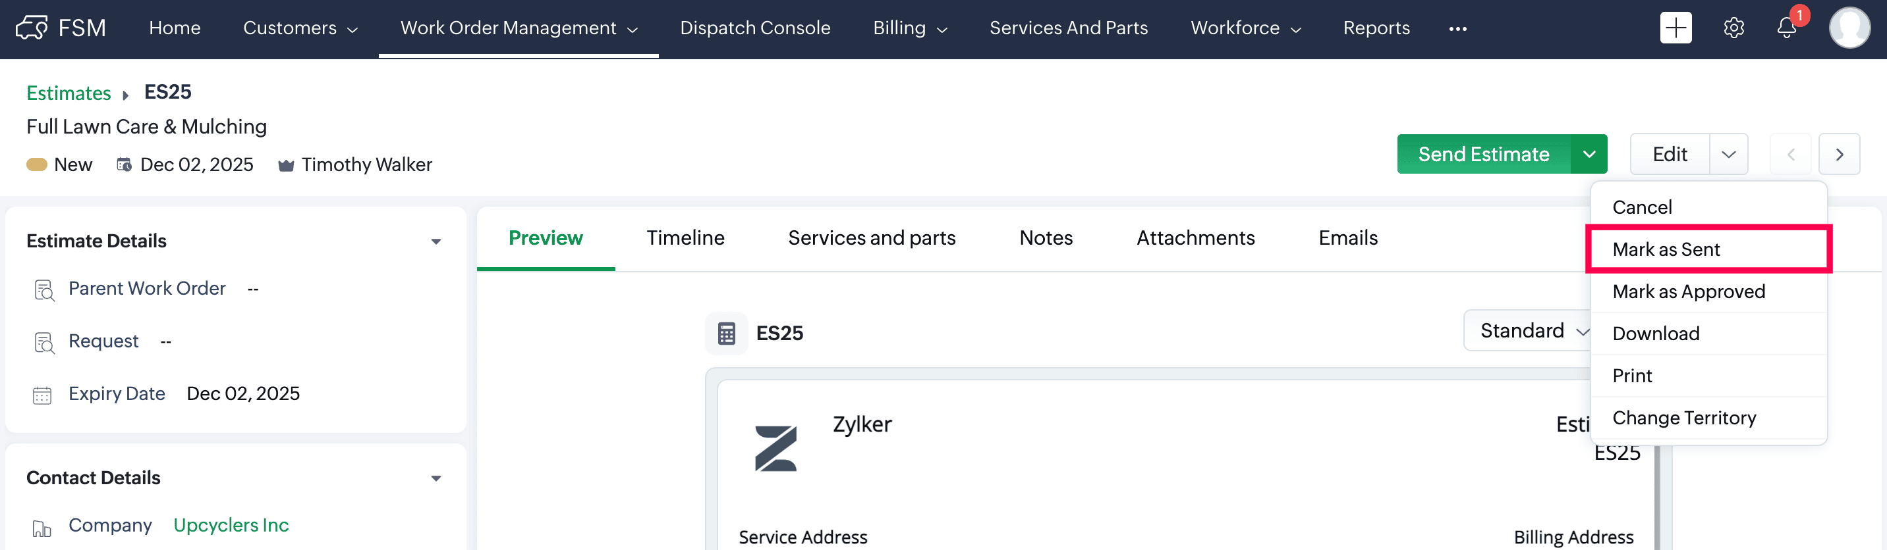Click the Send Estimate button
This screenshot has height=550, width=1887.
pos(1482,155)
